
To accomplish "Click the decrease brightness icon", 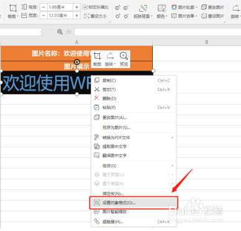I will (x=126, y=16).
